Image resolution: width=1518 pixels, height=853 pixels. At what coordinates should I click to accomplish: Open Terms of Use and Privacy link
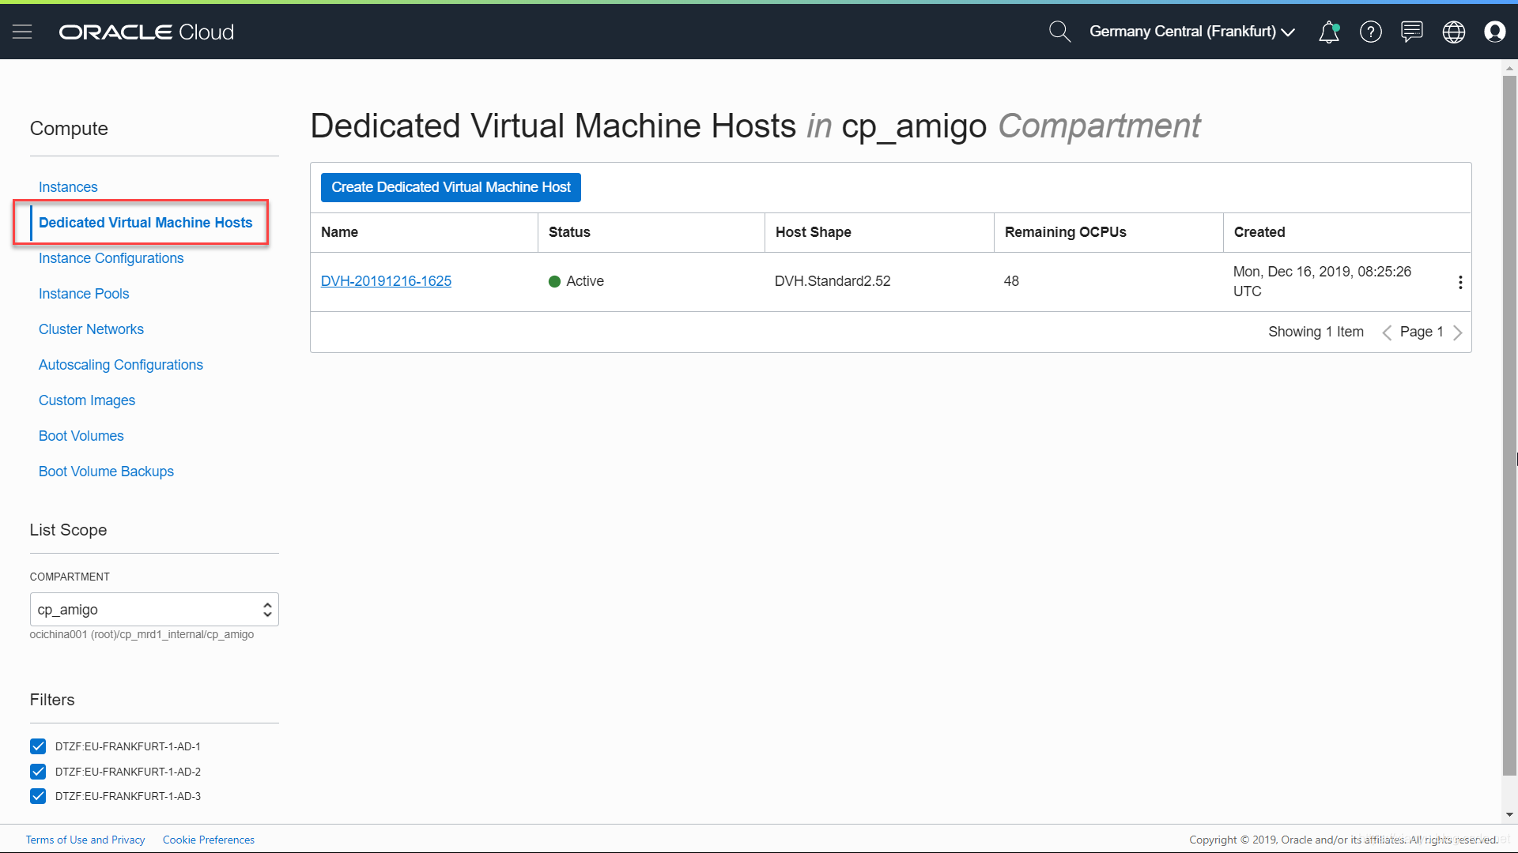click(85, 840)
